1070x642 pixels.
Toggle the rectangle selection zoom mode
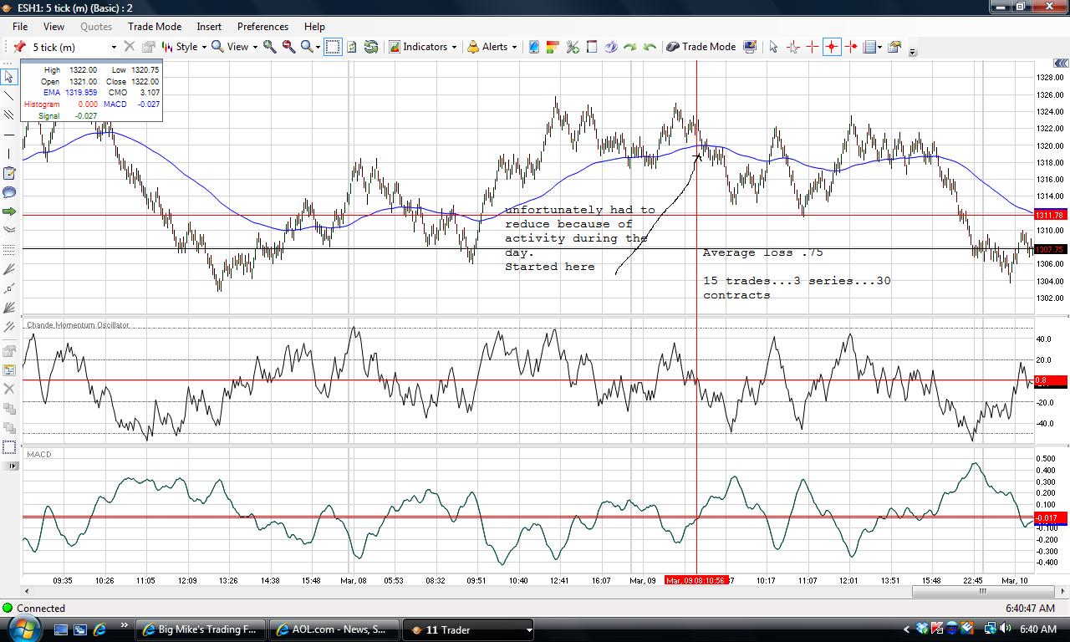[333, 47]
